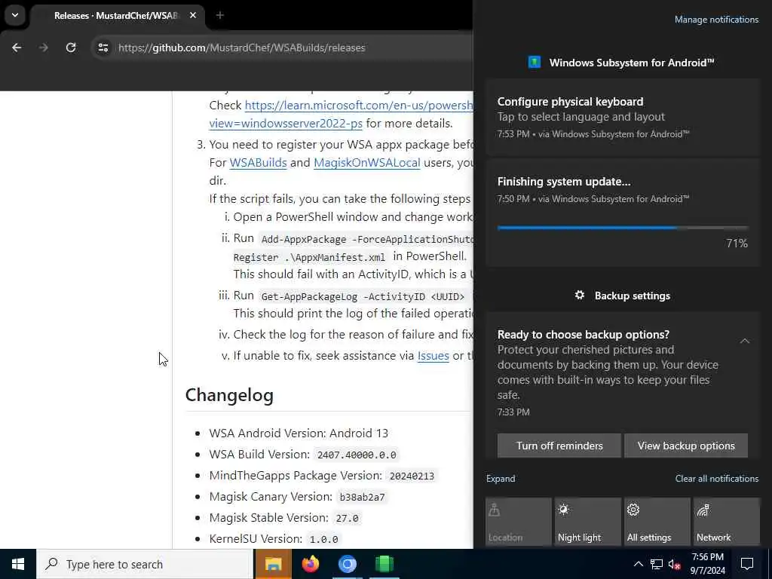Open Network quick action tile
The height and width of the screenshot is (579, 772).
pyautogui.click(x=727, y=522)
